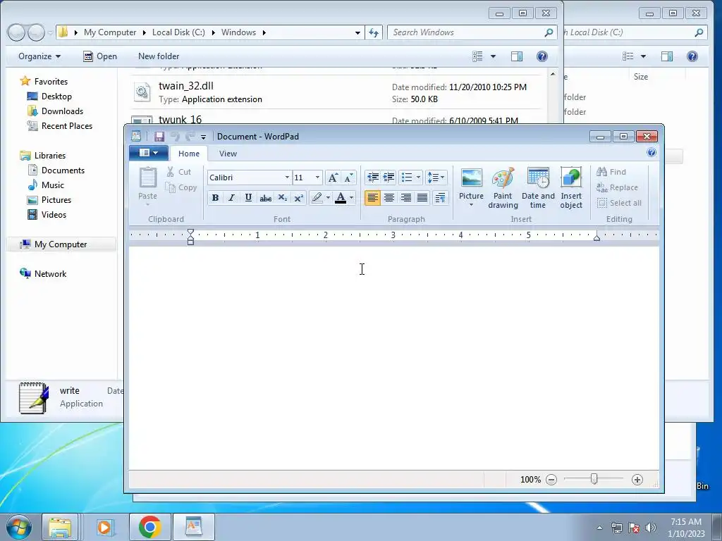This screenshot has height=541, width=722.
Task: Open the Organize dropdown in Explorer
Action: (x=39, y=56)
